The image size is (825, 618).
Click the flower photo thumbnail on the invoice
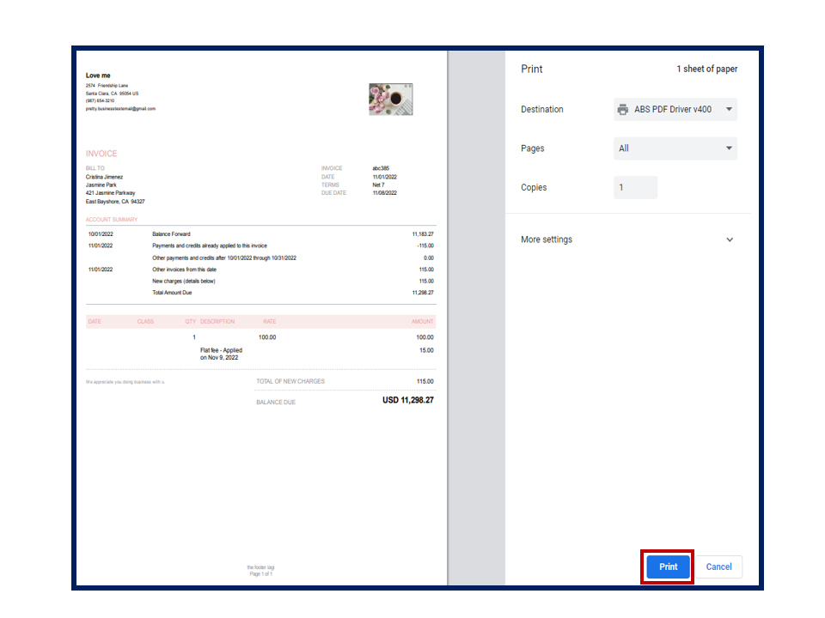tap(390, 99)
